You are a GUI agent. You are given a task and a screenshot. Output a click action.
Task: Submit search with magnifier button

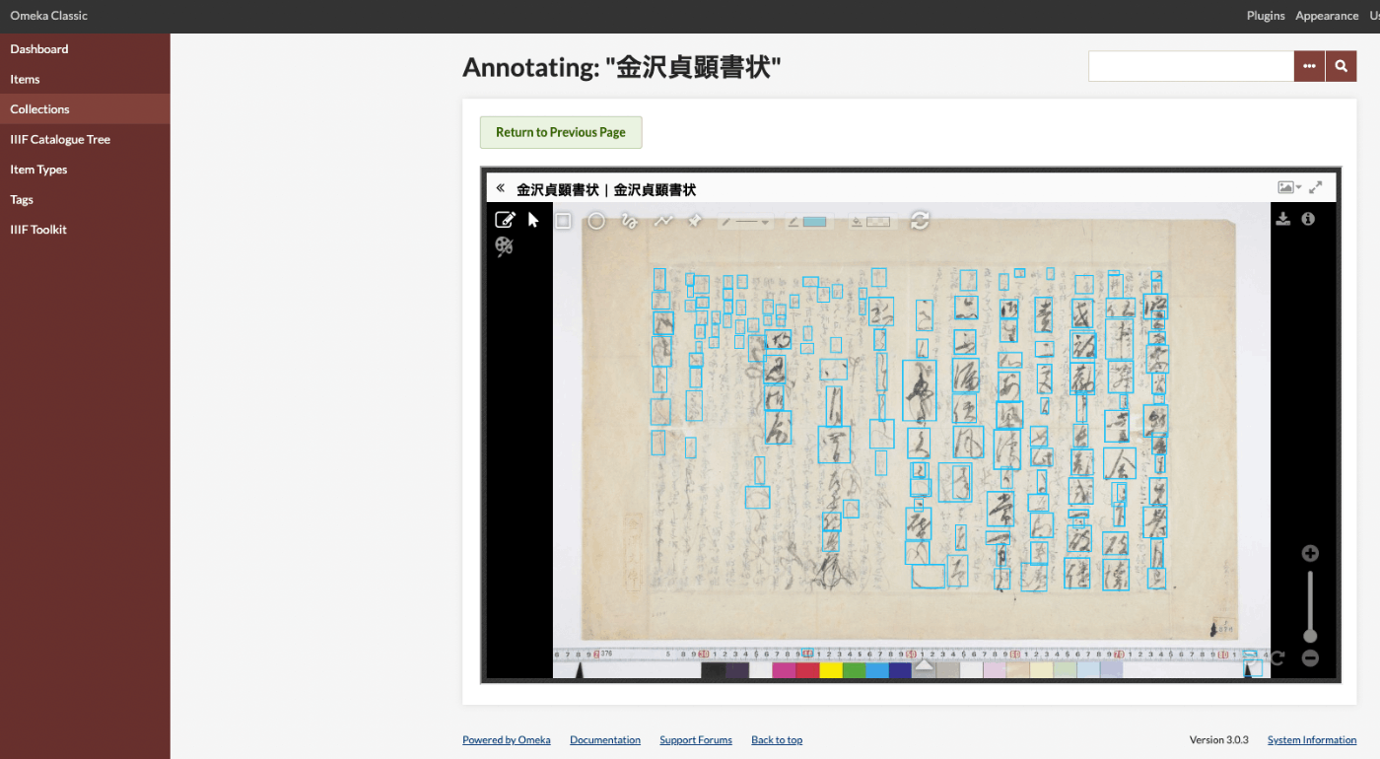[1341, 66]
